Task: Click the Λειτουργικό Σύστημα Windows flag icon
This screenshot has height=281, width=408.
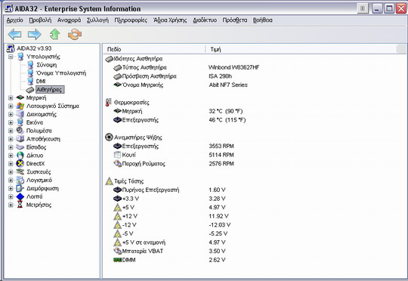Action: (x=20, y=106)
